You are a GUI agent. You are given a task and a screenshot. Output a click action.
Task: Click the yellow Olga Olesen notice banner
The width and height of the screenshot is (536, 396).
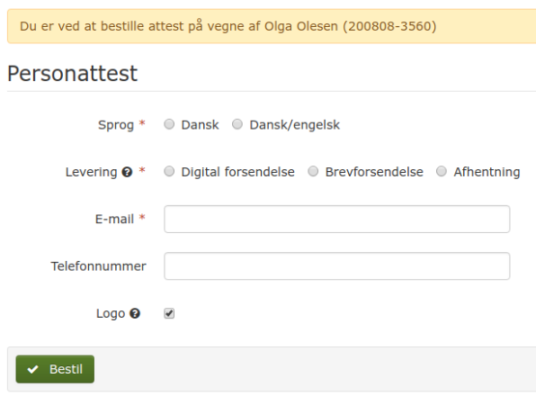272,26
